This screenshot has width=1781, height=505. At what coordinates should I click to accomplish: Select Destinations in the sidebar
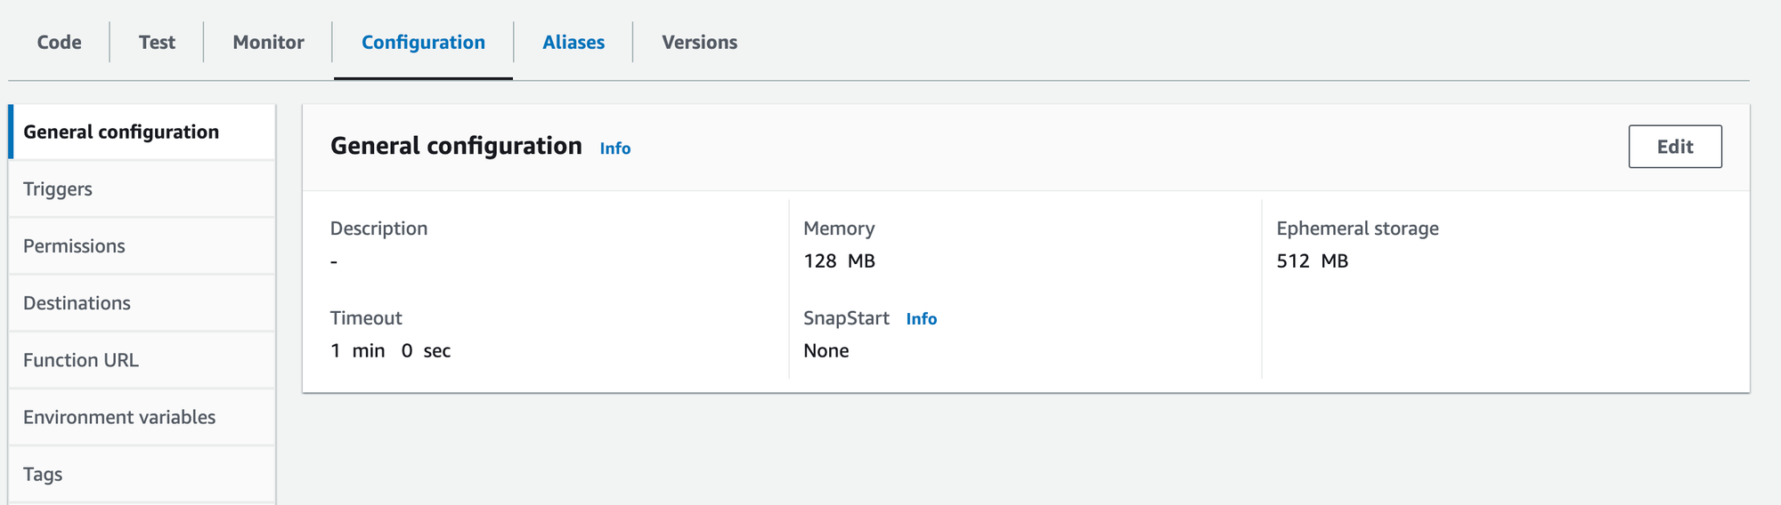click(142, 302)
